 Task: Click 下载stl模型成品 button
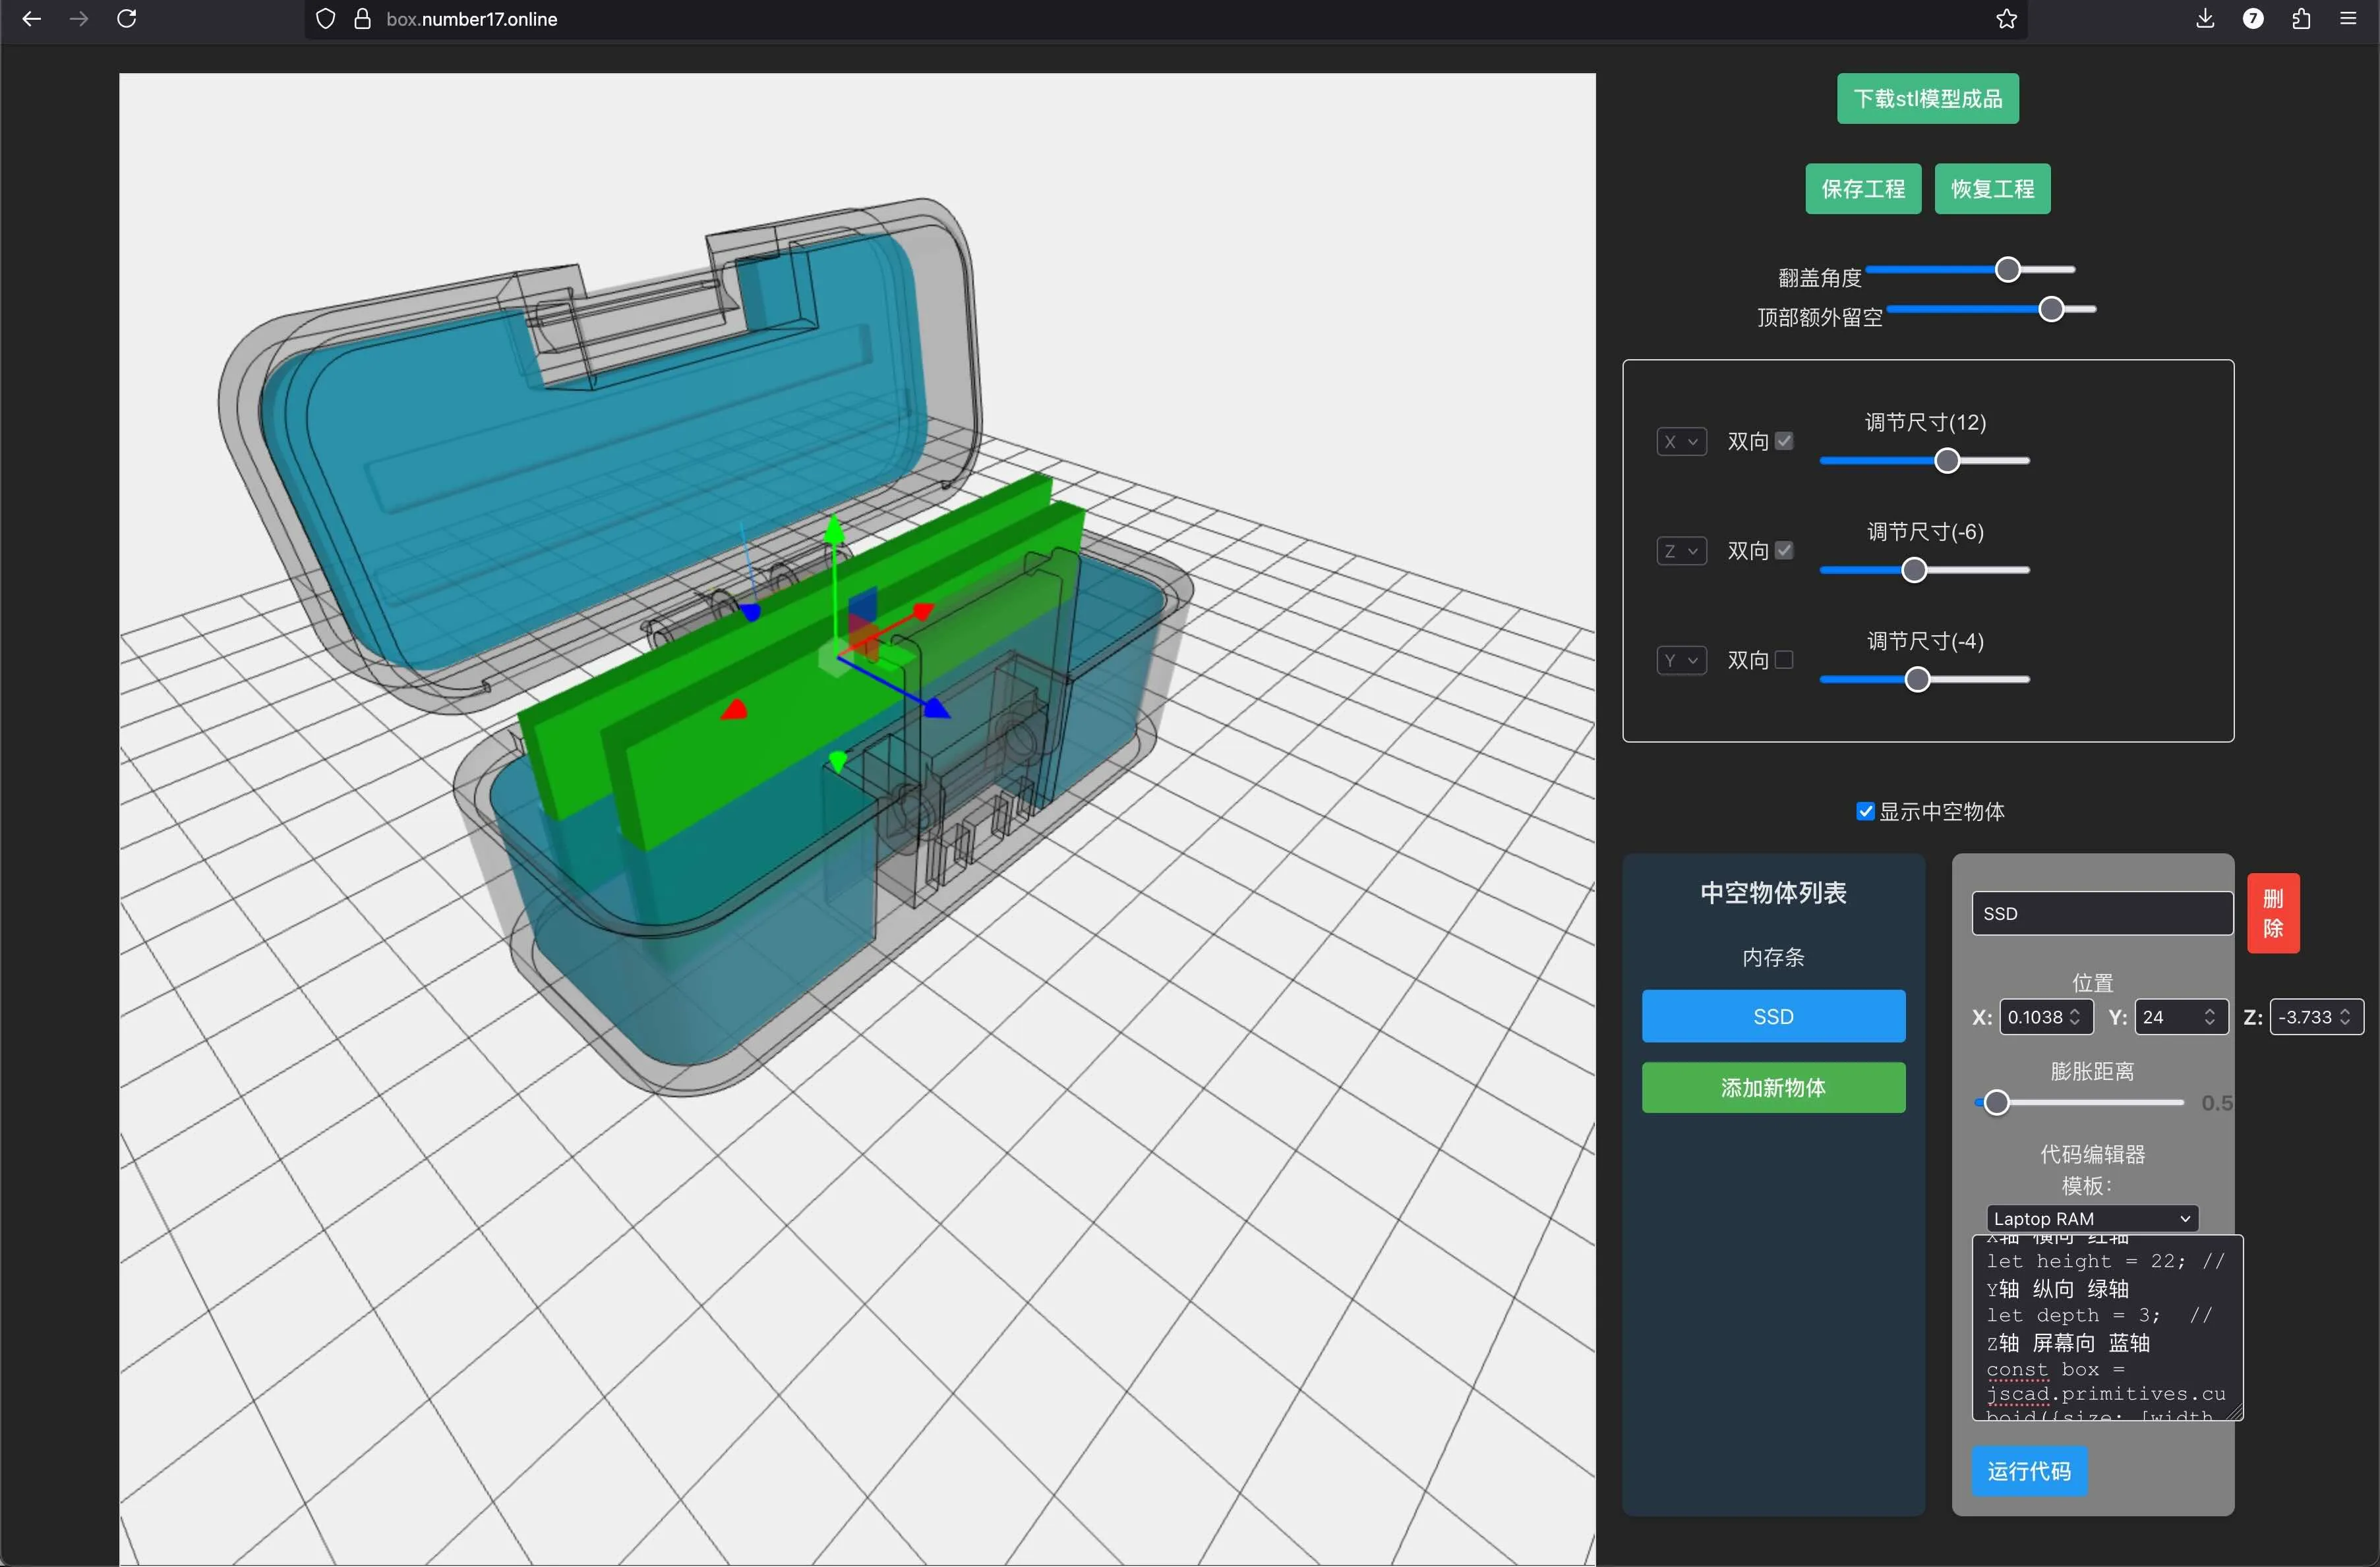tap(1927, 99)
